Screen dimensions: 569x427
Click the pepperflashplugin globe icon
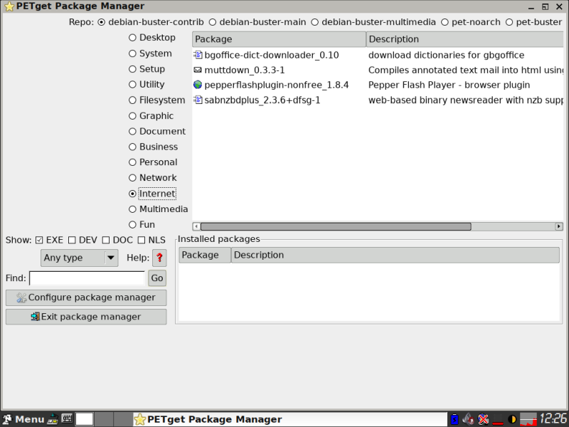click(x=198, y=85)
